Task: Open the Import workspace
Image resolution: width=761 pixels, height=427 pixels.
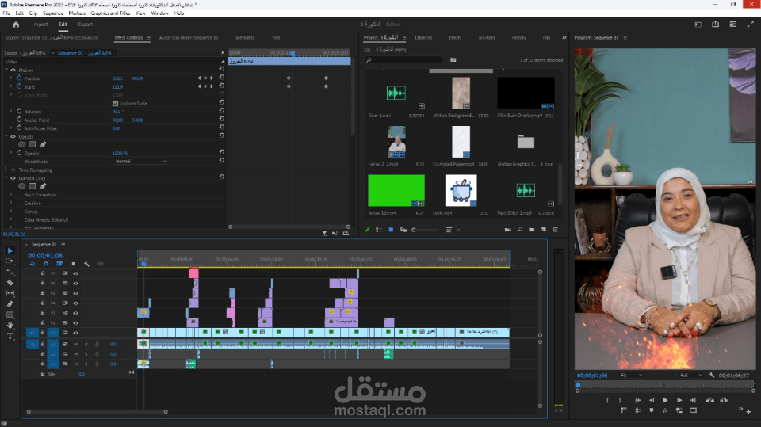Action: coord(40,25)
